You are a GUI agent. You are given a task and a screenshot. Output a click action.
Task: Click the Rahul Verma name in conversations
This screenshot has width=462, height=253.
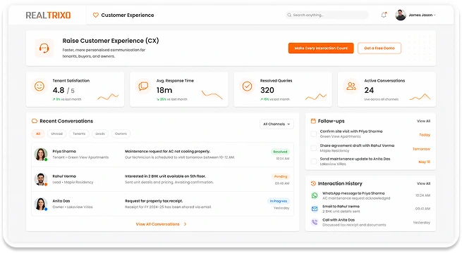64,176
